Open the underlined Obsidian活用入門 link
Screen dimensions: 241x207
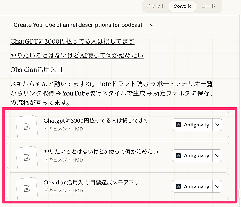click(36, 70)
